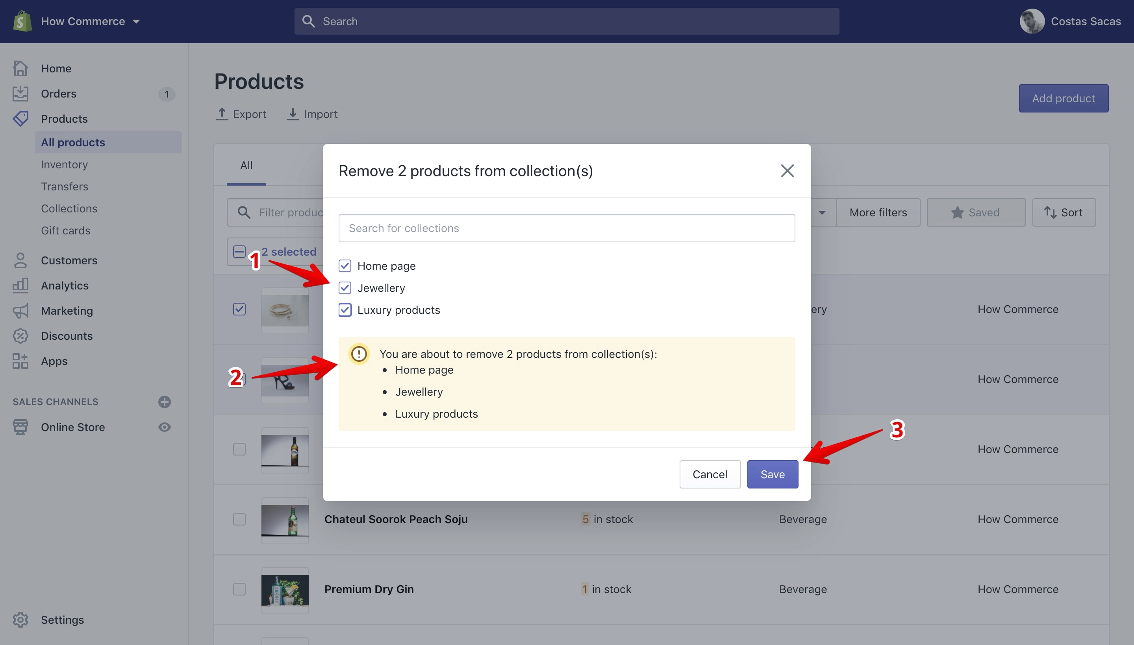Viewport: 1134px width, 645px height.
Task: Open Costas Sacas profile avatar
Action: click(x=1032, y=21)
